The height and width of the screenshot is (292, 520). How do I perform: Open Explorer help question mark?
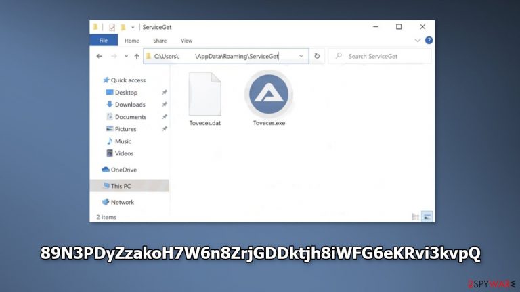[429, 41]
